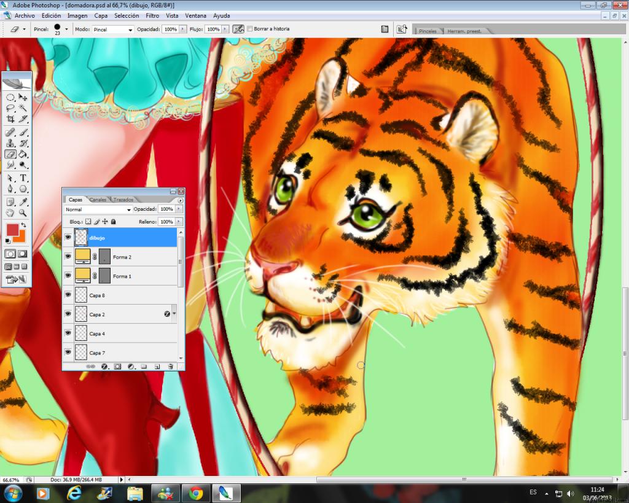
Task: Hide the Forma 2 layer
Action: pyautogui.click(x=68, y=256)
